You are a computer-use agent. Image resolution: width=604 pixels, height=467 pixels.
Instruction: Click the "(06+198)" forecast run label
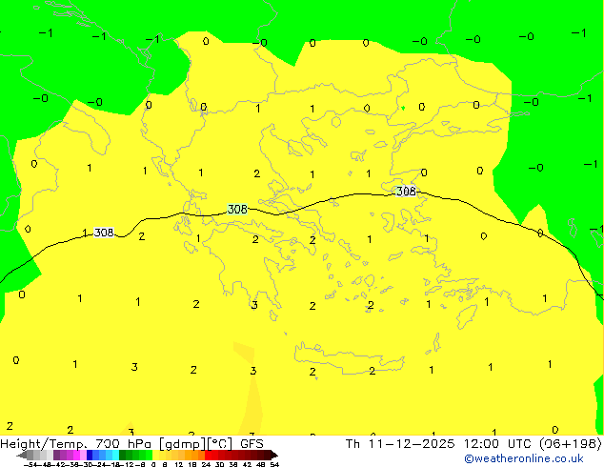point(570,444)
